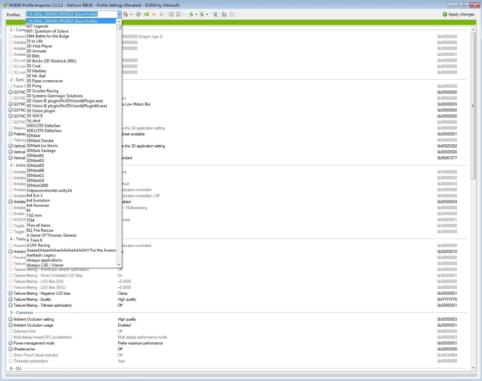Viewport: 482px width, 381px height.
Task: Click gear icon of Ambient Occlusion setting
Action: [10, 319]
